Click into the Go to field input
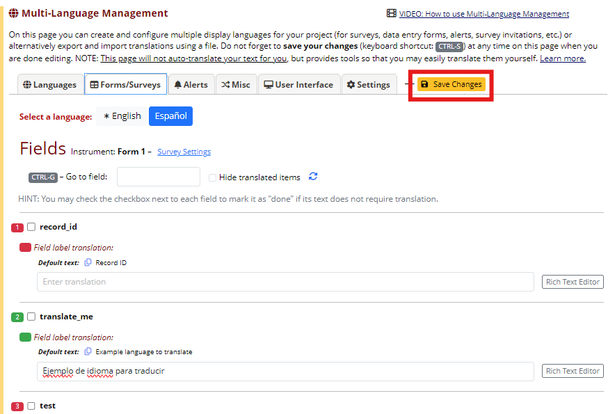 point(159,177)
